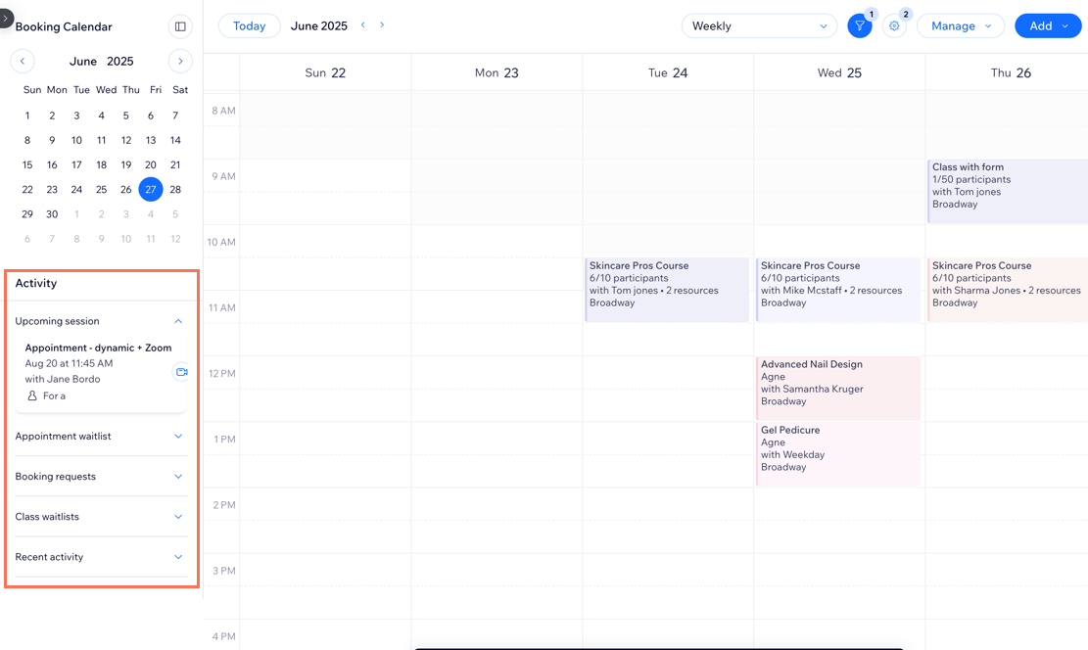
Task: Expand the Class waitlists section
Action: [178, 517]
